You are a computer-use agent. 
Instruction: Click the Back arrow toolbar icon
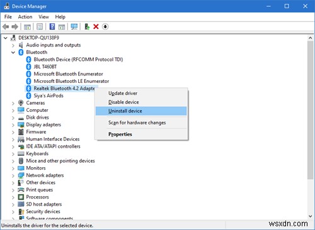pyautogui.click(x=6, y=27)
